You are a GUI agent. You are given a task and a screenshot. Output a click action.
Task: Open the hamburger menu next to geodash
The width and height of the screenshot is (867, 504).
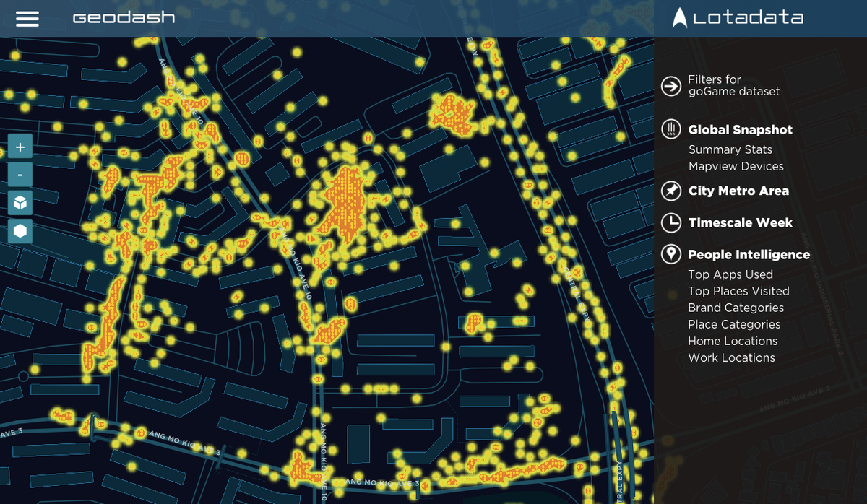[x=27, y=18]
